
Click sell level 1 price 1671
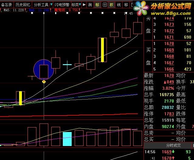pos(169,37)
